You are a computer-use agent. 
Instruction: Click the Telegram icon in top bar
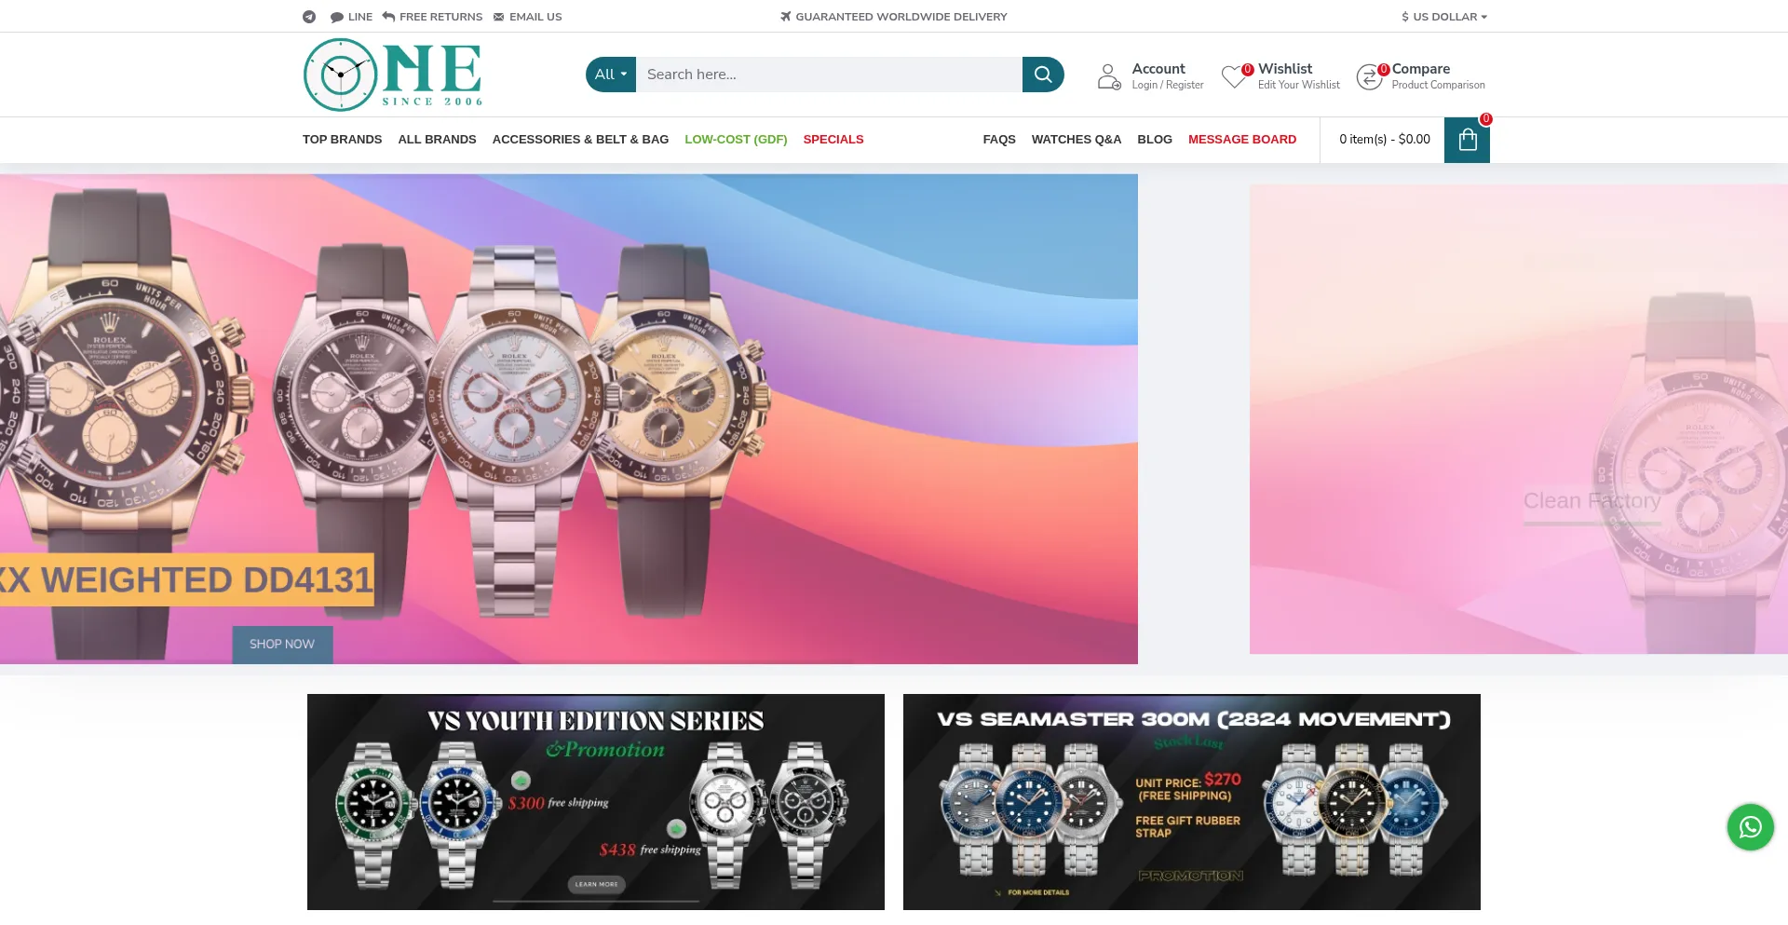(x=309, y=17)
